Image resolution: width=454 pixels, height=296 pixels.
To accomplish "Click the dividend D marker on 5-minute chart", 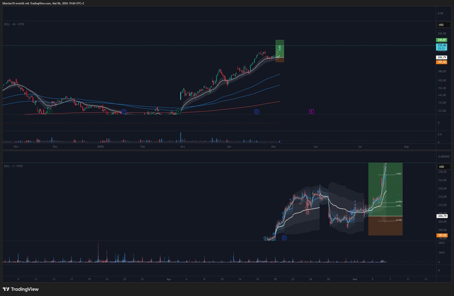I will click(284, 237).
